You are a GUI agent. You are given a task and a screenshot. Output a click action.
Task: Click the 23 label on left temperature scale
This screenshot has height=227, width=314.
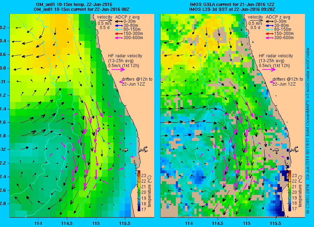pos(144,175)
